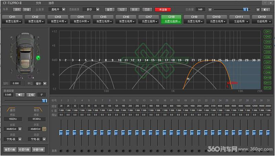Select the green highlighted speaker on the car diagram
Image resolution: width=275 pixels, height=156 pixels.
38,58
